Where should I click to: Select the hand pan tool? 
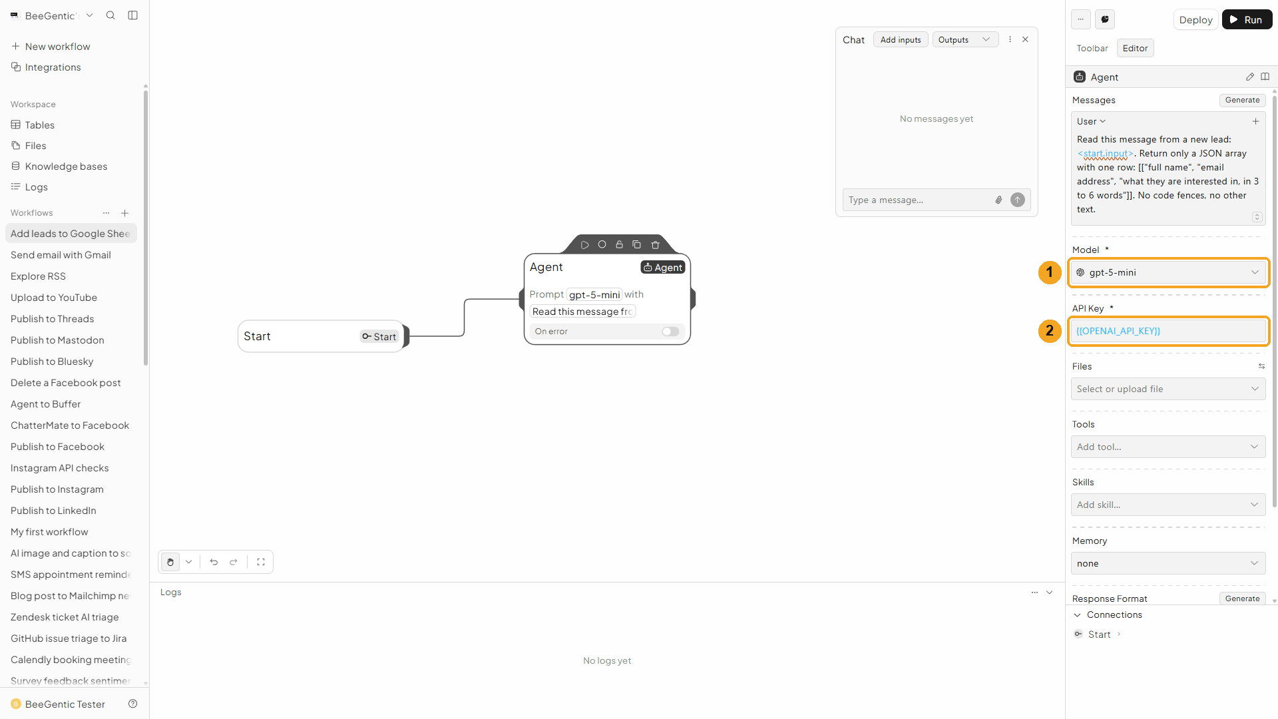[x=170, y=562]
